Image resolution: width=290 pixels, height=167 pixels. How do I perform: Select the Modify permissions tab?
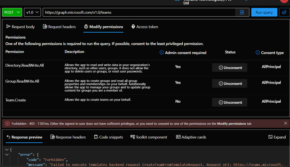click(104, 27)
